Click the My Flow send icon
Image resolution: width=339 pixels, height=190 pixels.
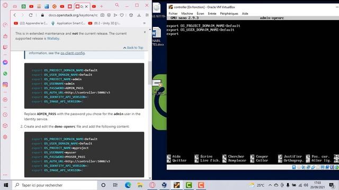115,15
